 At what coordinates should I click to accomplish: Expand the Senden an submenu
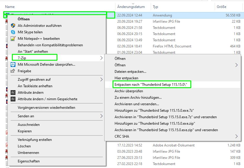click(x=102, y=116)
